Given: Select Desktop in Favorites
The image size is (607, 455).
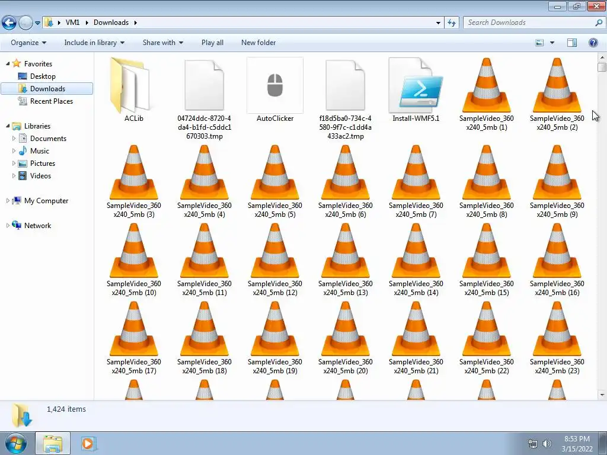Looking at the screenshot, I should [43, 76].
